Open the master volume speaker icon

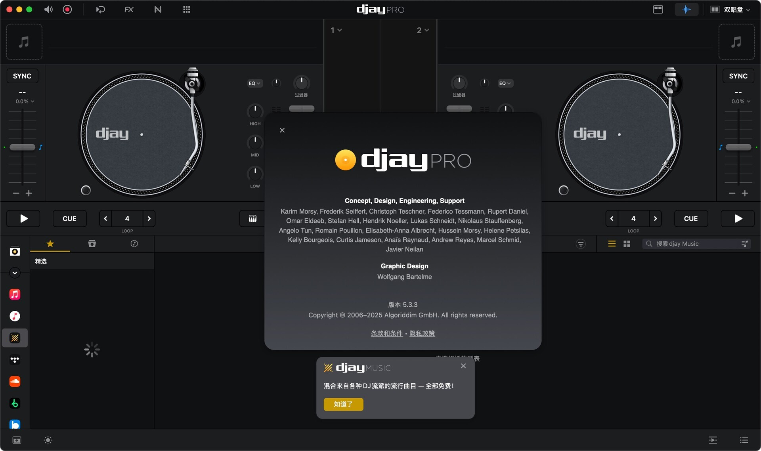pyautogui.click(x=48, y=10)
